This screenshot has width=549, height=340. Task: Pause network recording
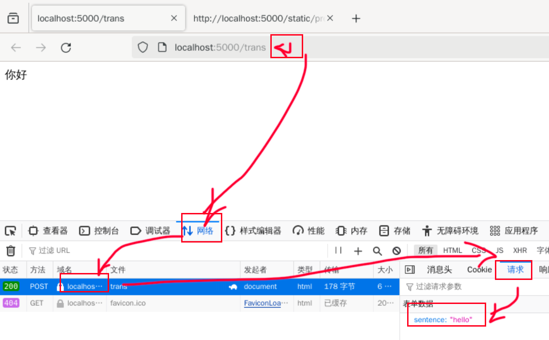(x=338, y=250)
